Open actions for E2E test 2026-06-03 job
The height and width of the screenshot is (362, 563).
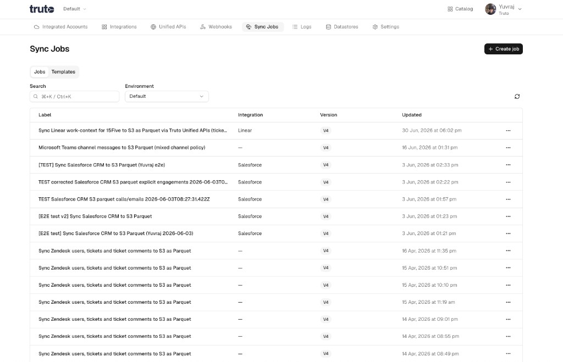click(x=508, y=233)
